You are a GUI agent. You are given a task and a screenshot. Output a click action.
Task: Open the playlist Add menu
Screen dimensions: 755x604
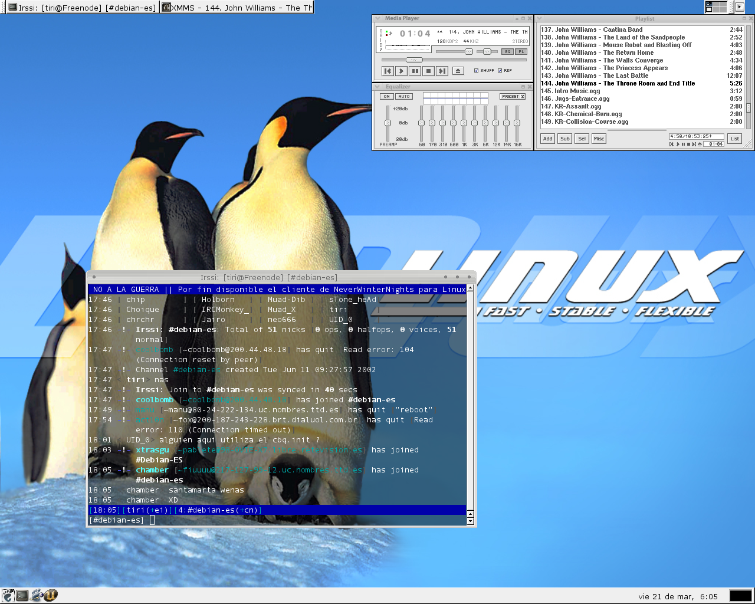click(548, 139)
